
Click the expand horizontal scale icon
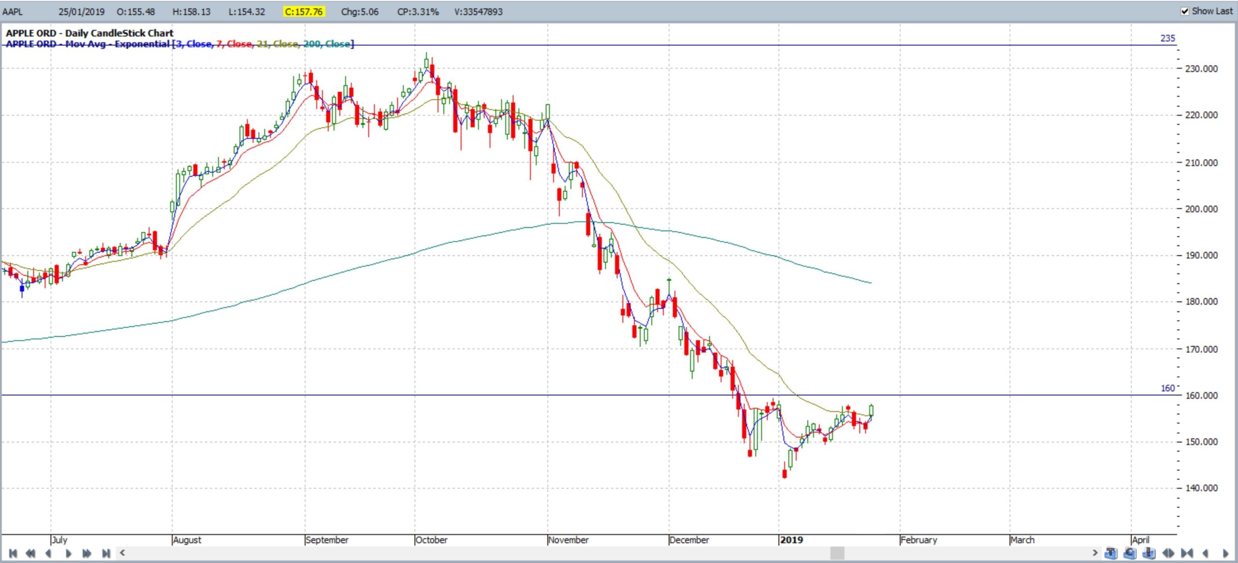(x=1168, y=553)
